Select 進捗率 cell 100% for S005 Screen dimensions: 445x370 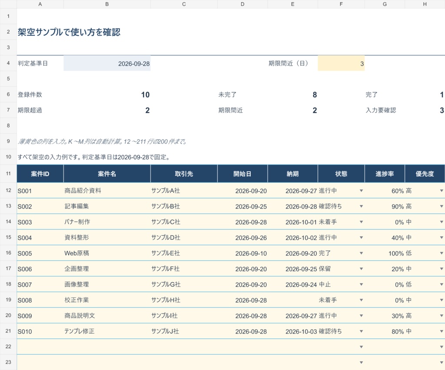tap(385, 253)
